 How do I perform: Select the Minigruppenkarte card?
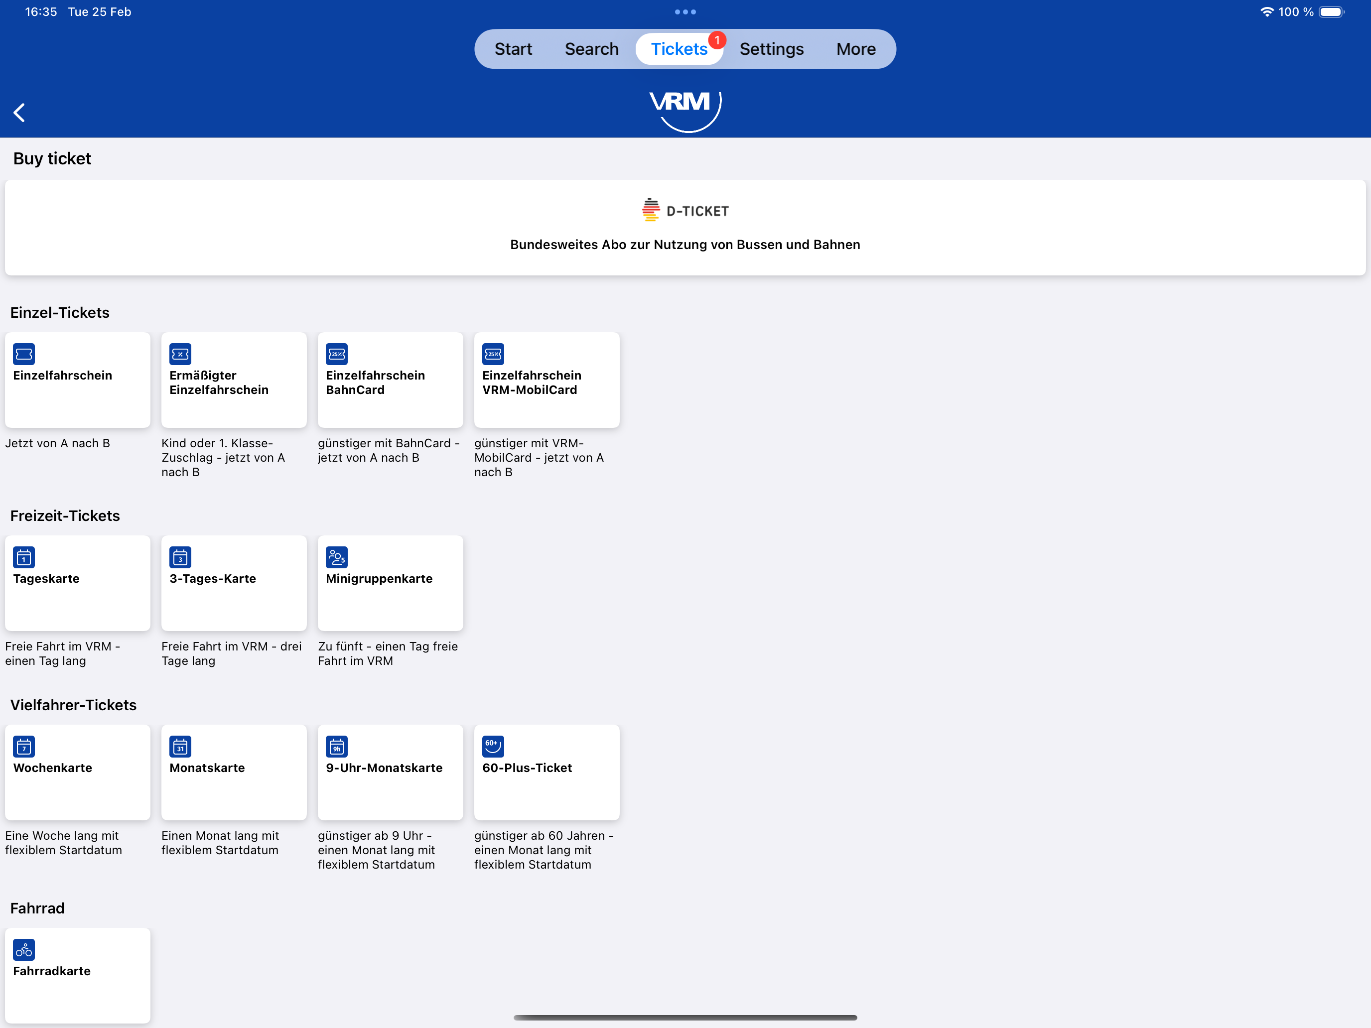pyautogui.click(x=391, y=583)
